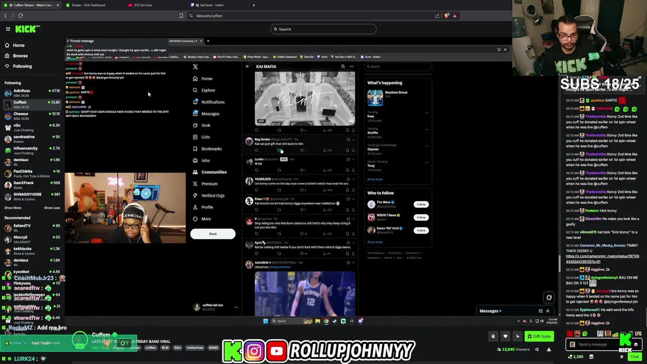Screen dimensions: 647x364
Task: Open Communities on X sidebar
Action: tap(210, 172)
